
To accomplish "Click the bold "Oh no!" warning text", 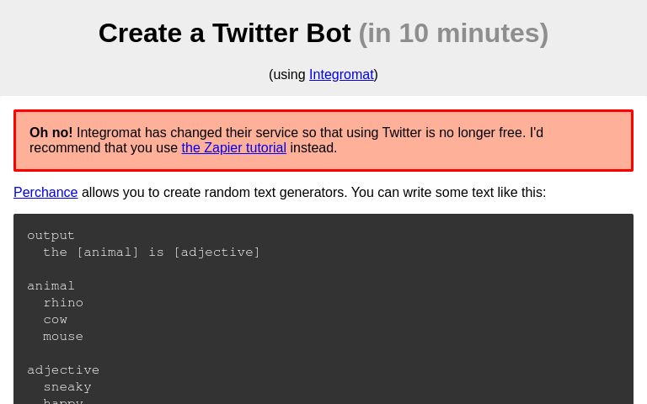I will pos(51,133).
